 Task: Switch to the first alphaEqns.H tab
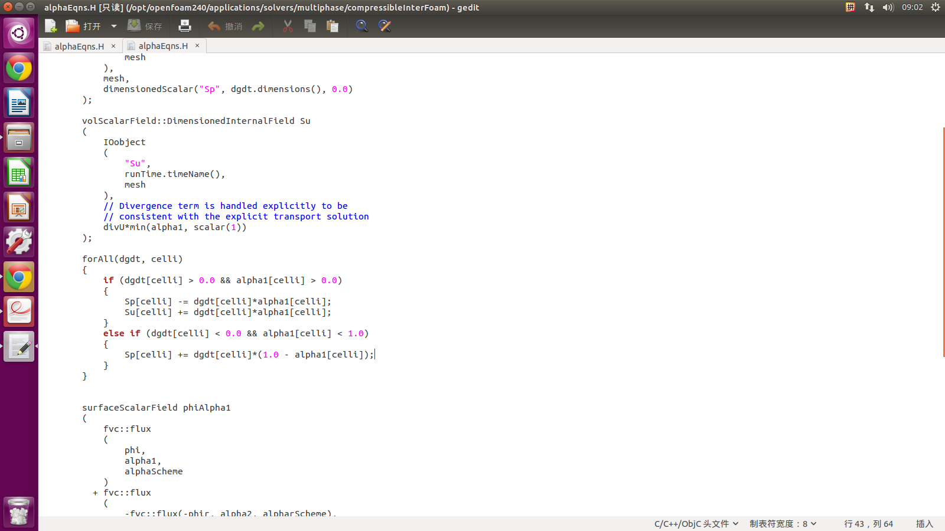tap(79, 46)
